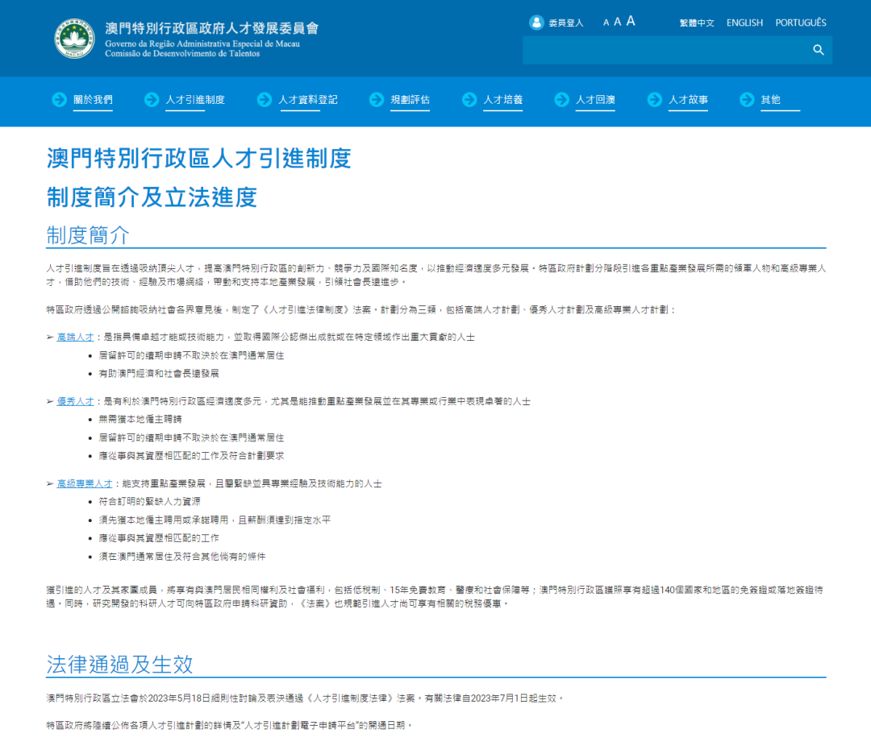
Task: Select the largest font size A
Action: pyautogui.click(x=631, y=22)
